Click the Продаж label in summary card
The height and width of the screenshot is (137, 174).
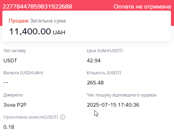click(x=19, y=21)
